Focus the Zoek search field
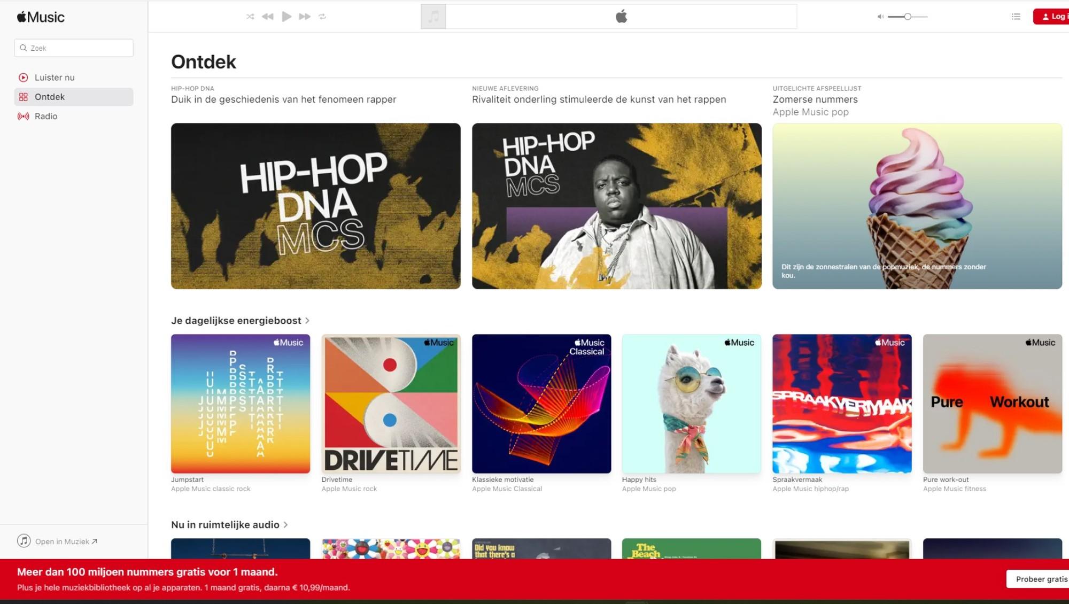 [74, 48]
